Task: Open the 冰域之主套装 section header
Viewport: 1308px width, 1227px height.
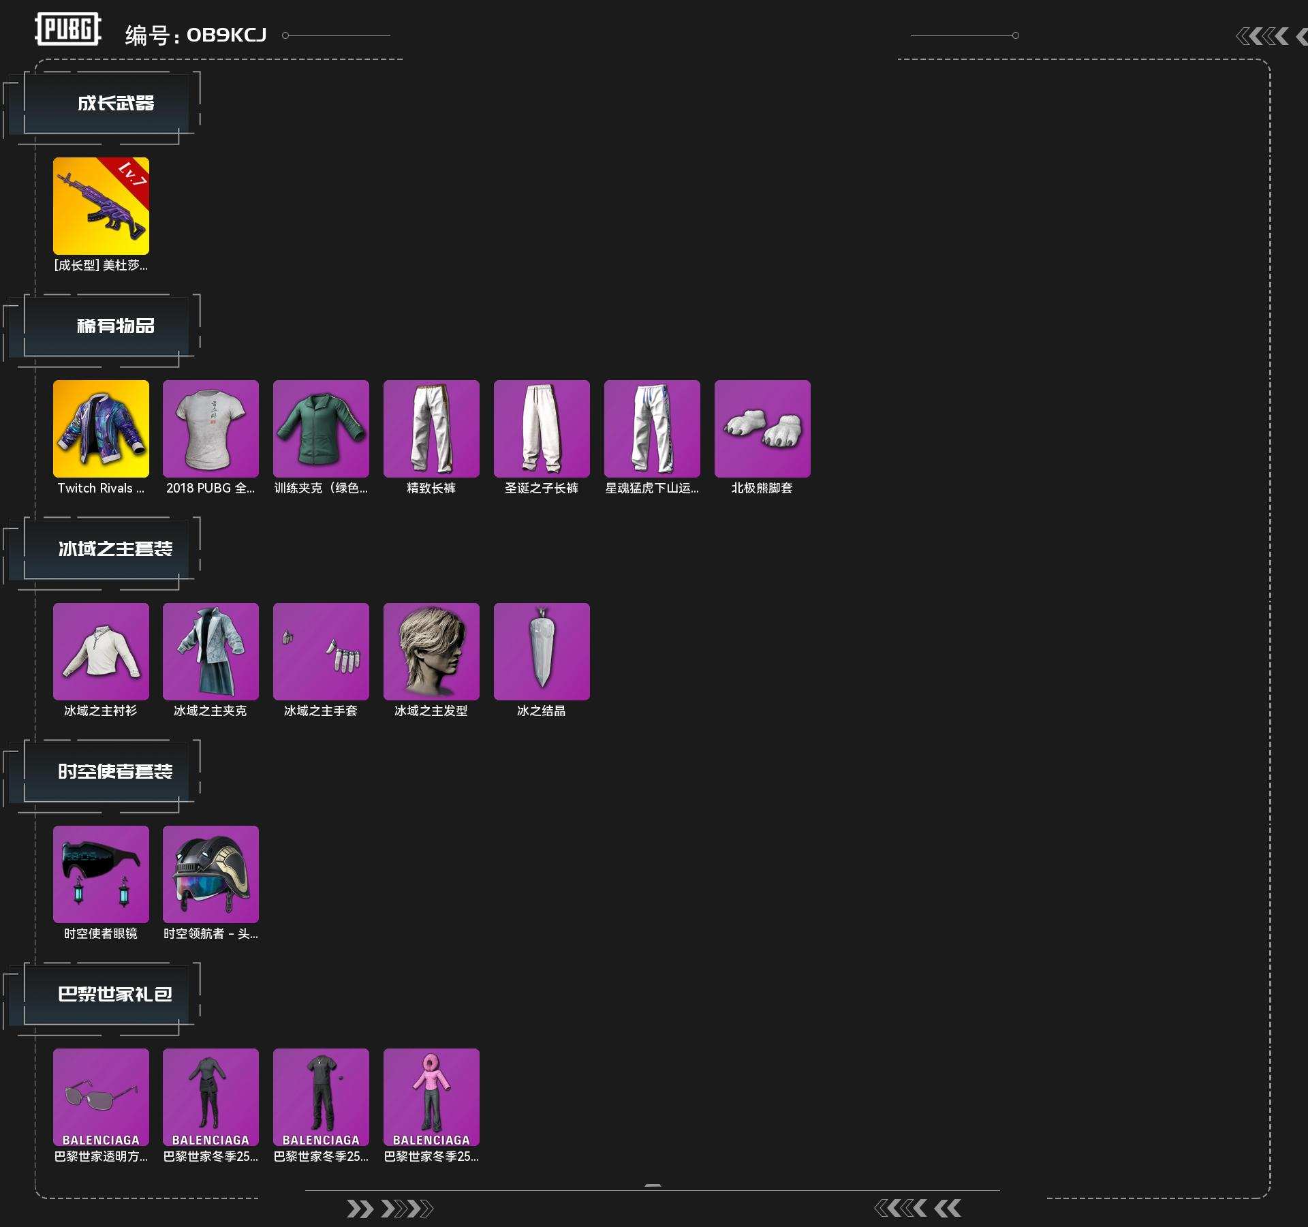Action: tap(115, 549)
